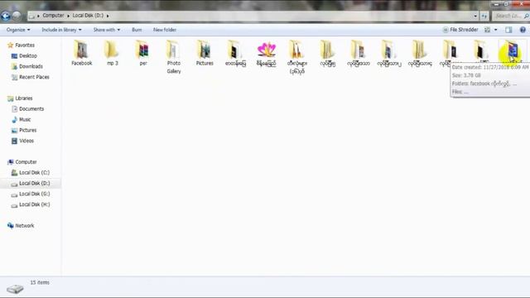Click the File Shredder toolbar button
530x298 pixels.
click(x=460, y=30)
